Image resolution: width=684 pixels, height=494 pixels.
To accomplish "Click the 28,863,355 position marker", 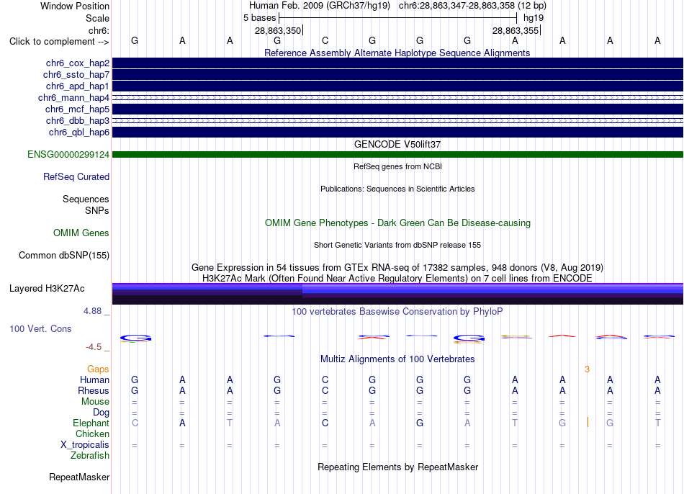I will click(x=516, y=30).
